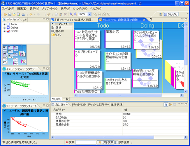Click the zoom in magnifier icon
Screen dimensions: 190x146
(71, 14)
